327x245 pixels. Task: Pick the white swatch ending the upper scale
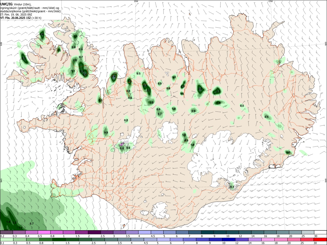coord(320,232)
